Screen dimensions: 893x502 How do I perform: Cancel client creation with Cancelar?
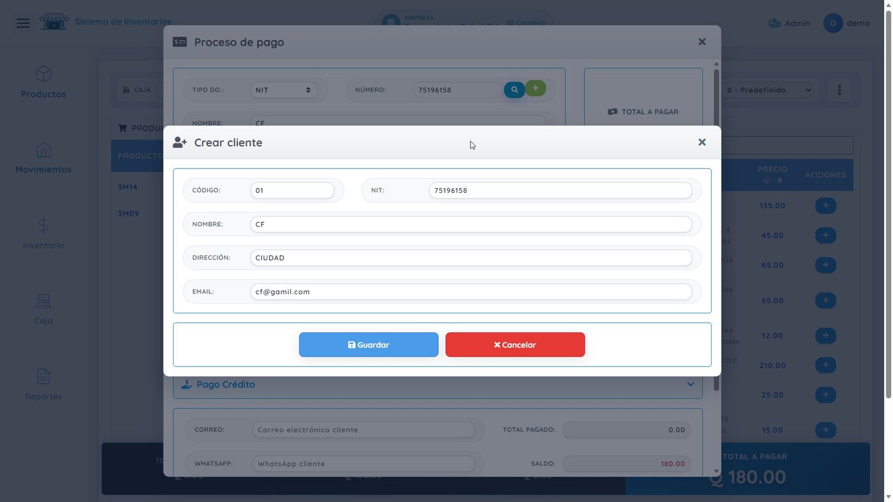tap(515, 345)
